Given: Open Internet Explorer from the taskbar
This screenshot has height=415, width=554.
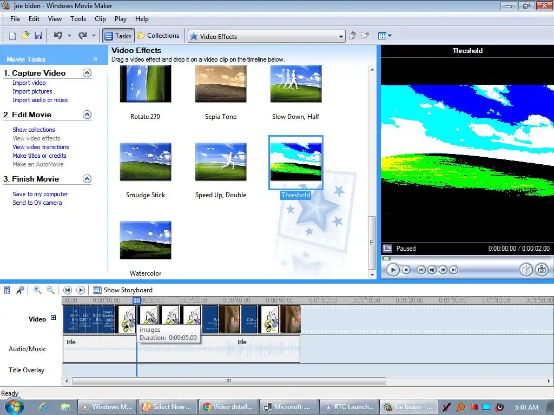Looking at the screenshot, I should [43, 407].
